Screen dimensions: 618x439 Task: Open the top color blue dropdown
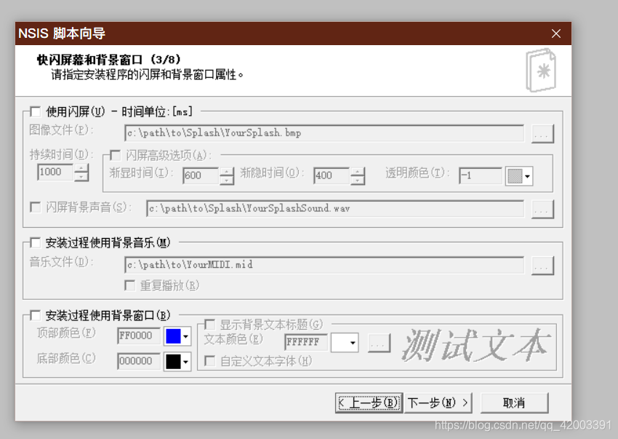point(185,336)
